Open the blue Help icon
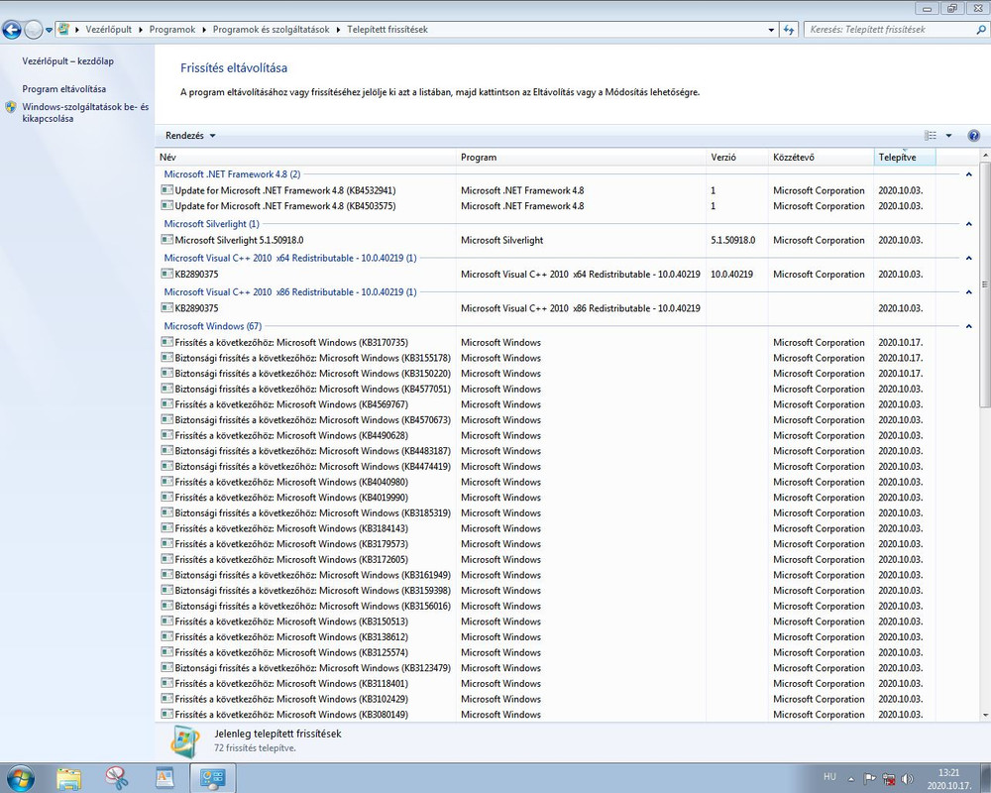The height and width of the screenshot is (793, 991). coord(974,136)
